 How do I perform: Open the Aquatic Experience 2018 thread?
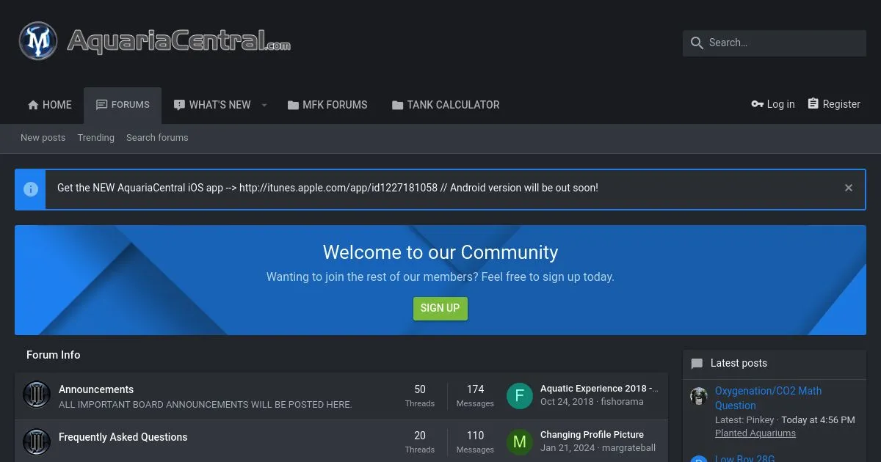599,389
